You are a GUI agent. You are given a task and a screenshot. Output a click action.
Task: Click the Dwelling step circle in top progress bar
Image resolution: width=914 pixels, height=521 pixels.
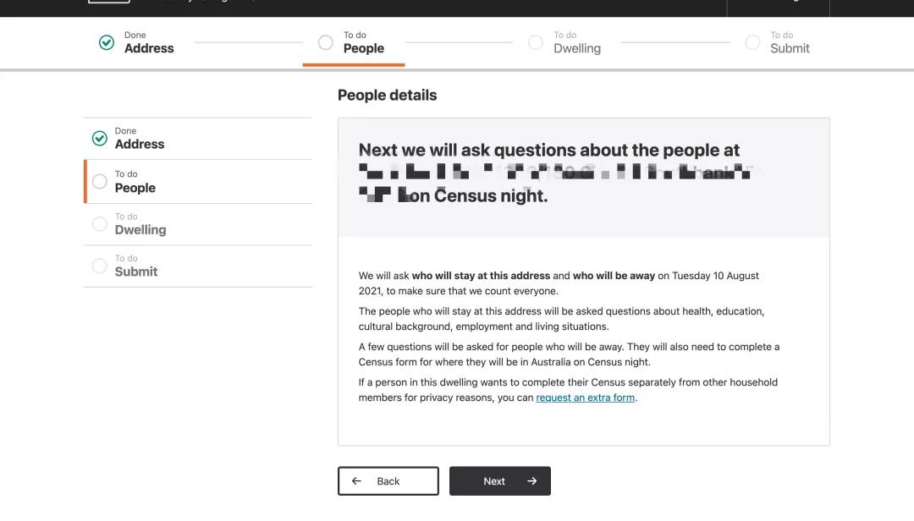(x=536, y=42)
